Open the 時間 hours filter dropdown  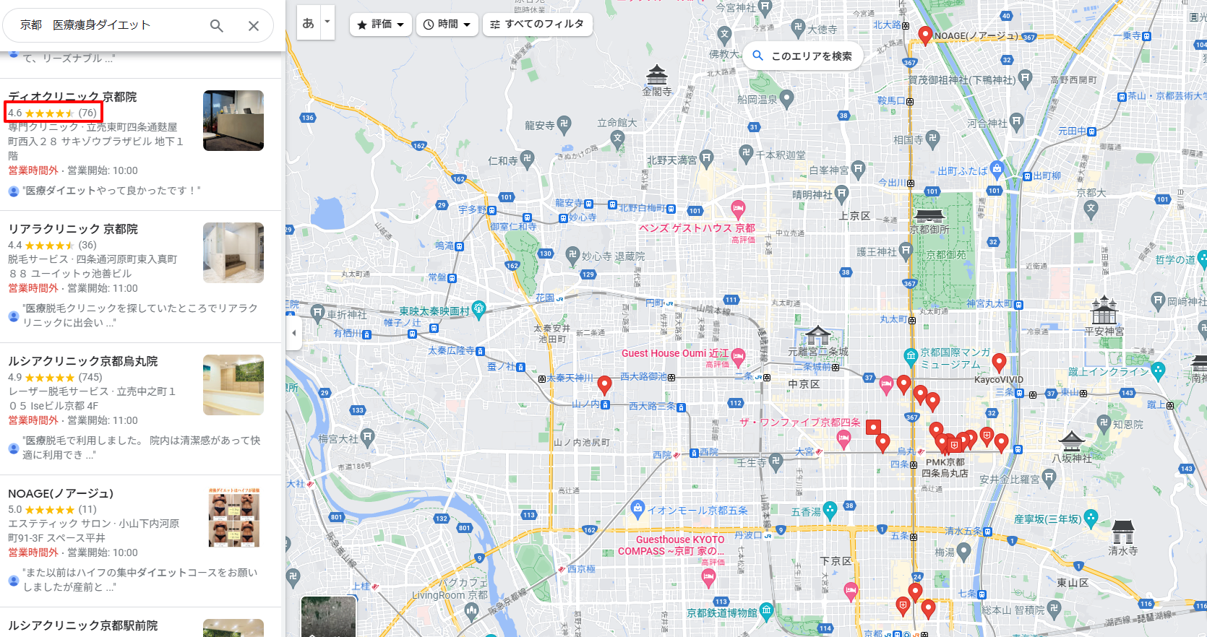tap(447, 25)
